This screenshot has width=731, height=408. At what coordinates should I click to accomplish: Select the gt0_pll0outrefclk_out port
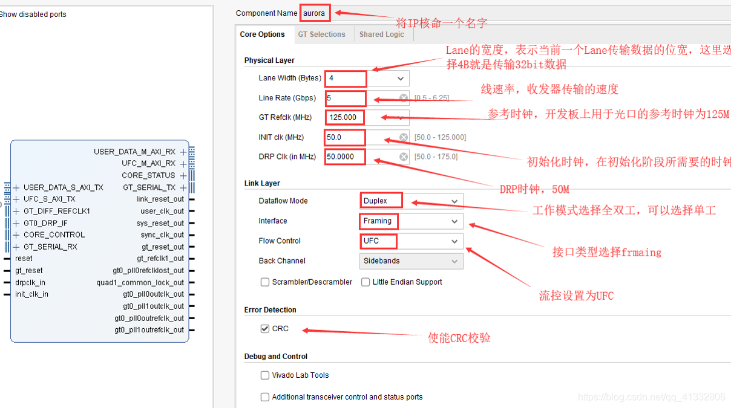click(149, 319)
